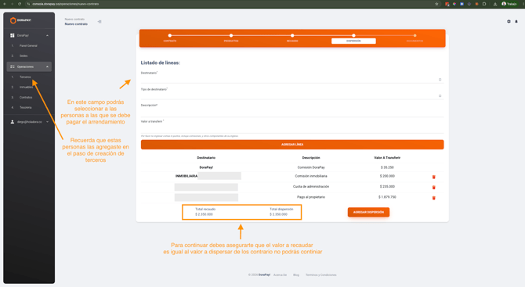Click the browser address bar URL
This screenshot has height=287, width=525.
point(65,4)
